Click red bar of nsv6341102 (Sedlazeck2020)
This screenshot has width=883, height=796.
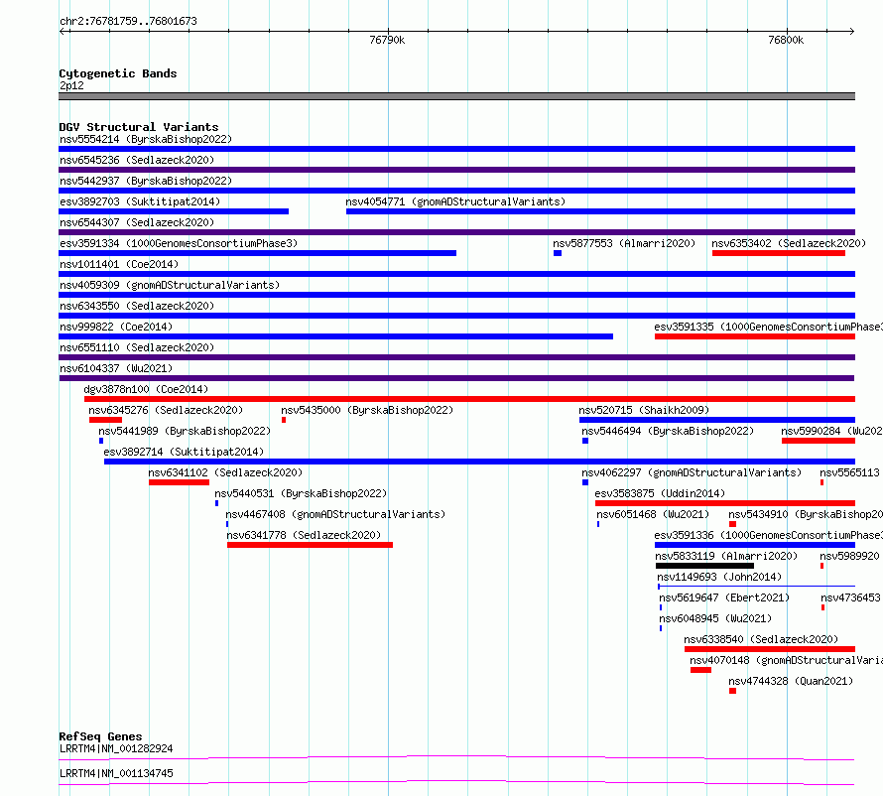point(179,482)
